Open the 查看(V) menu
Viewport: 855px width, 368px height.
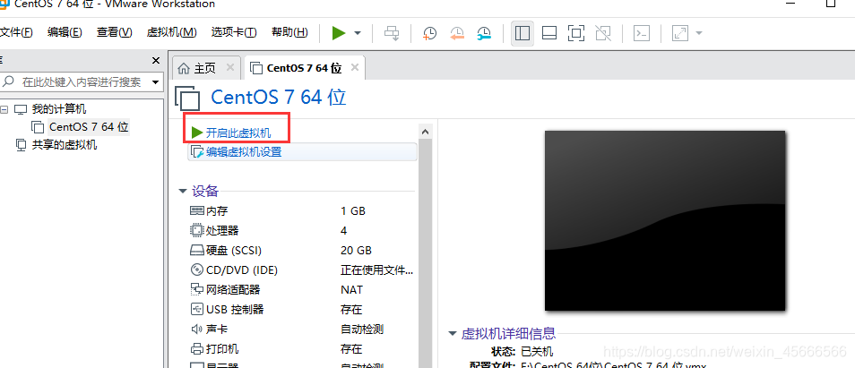(115, 32)
